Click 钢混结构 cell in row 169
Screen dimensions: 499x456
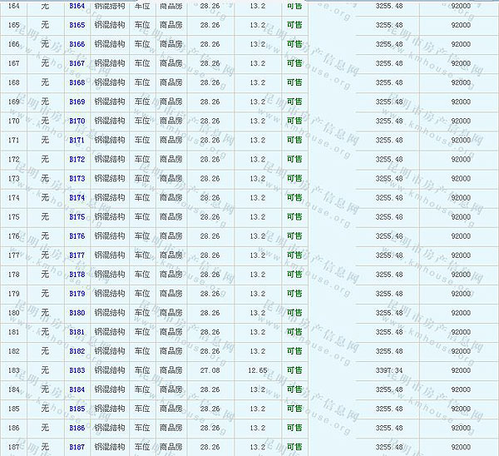click(109, 102)
